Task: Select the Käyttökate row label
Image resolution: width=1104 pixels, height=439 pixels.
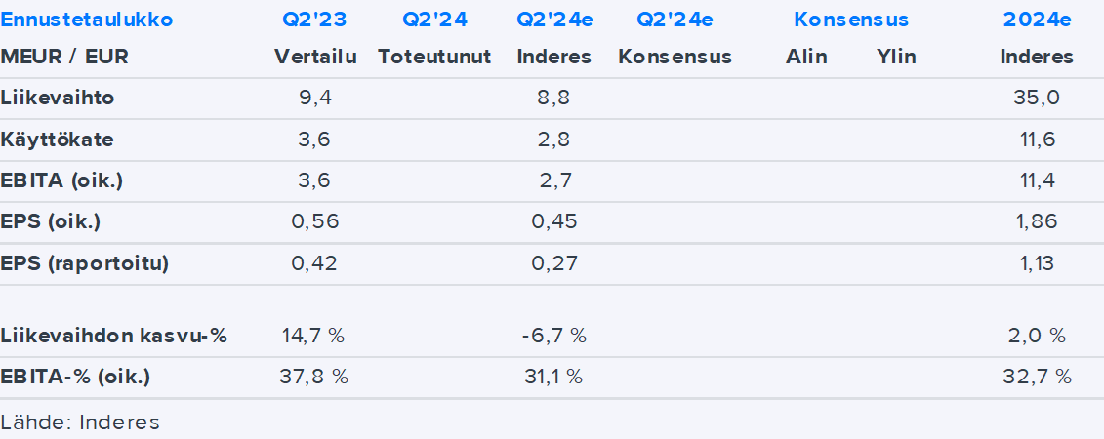Action: click(x=58, y=140)
